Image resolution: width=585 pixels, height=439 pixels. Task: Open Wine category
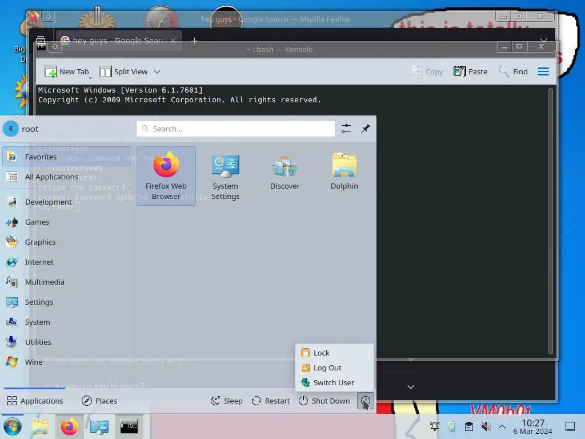[67, 362]
